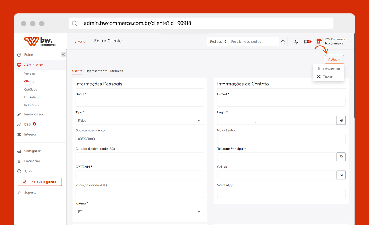Viewport: 369px width, 225px height.
Task: Click the magnifier search button in header
Action: pos(283,42)
